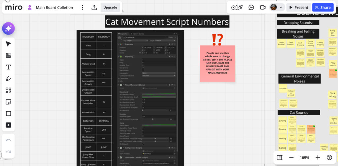Viewport: 338px width, 166px height.
Task: Click the Main Board Colletion title
Action: click(54, 8)
